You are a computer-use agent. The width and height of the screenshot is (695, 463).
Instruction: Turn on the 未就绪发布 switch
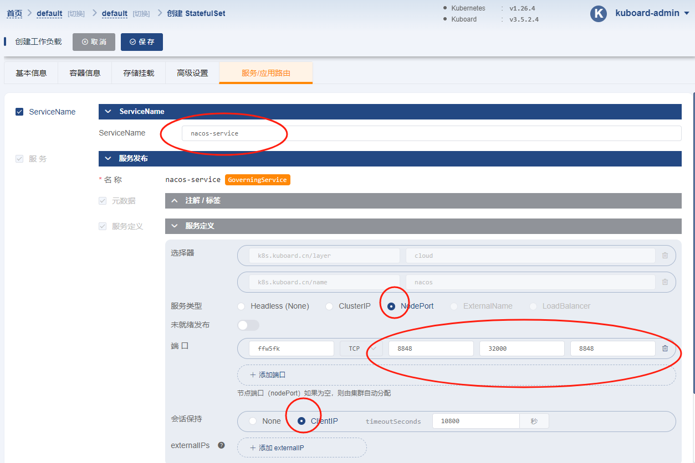tap(248, 325)
